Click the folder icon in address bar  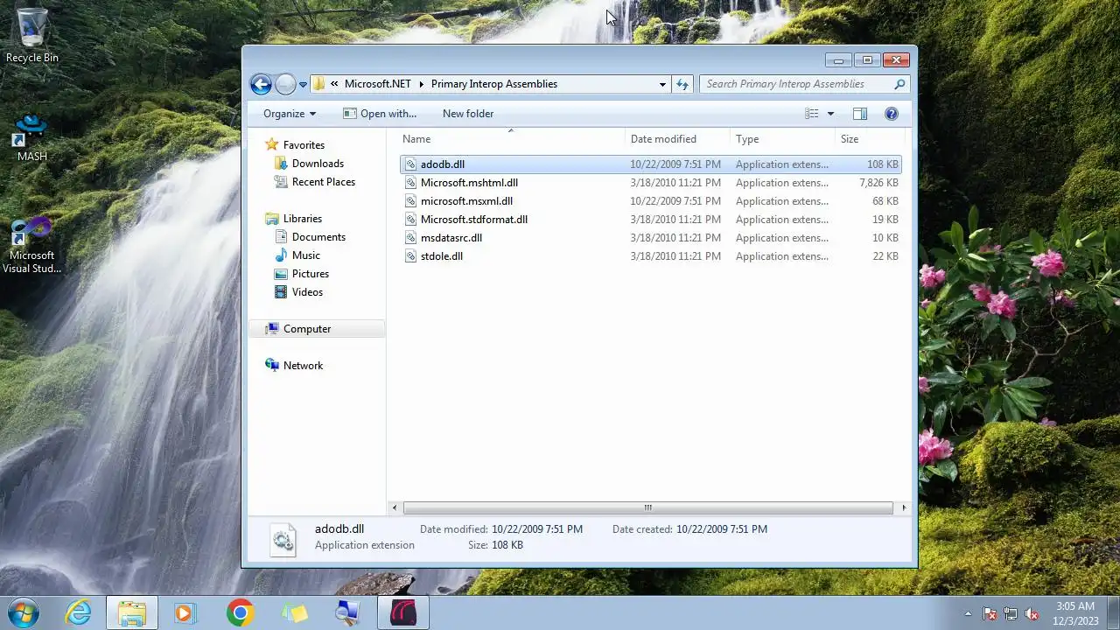[319, 84]
